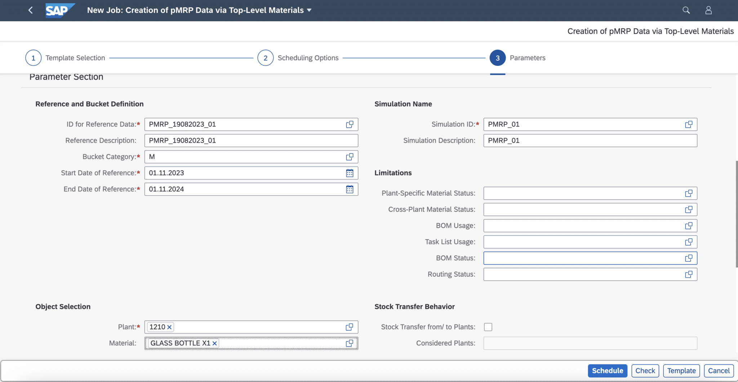The image size is (738, 382).
Task: Open value help for Simulation ID
Action: pos(688,124)
